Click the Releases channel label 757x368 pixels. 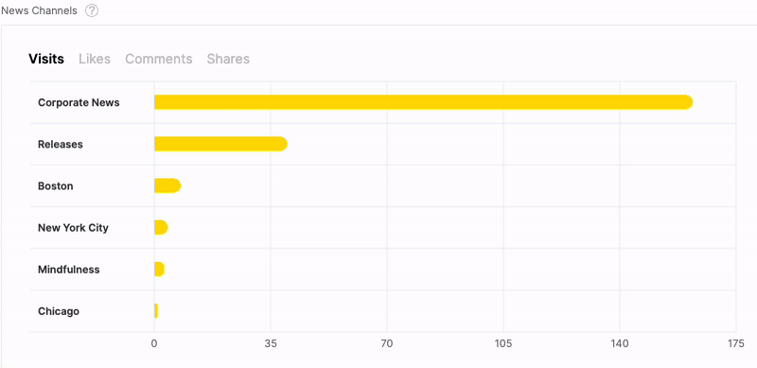[x=61, y=144]
